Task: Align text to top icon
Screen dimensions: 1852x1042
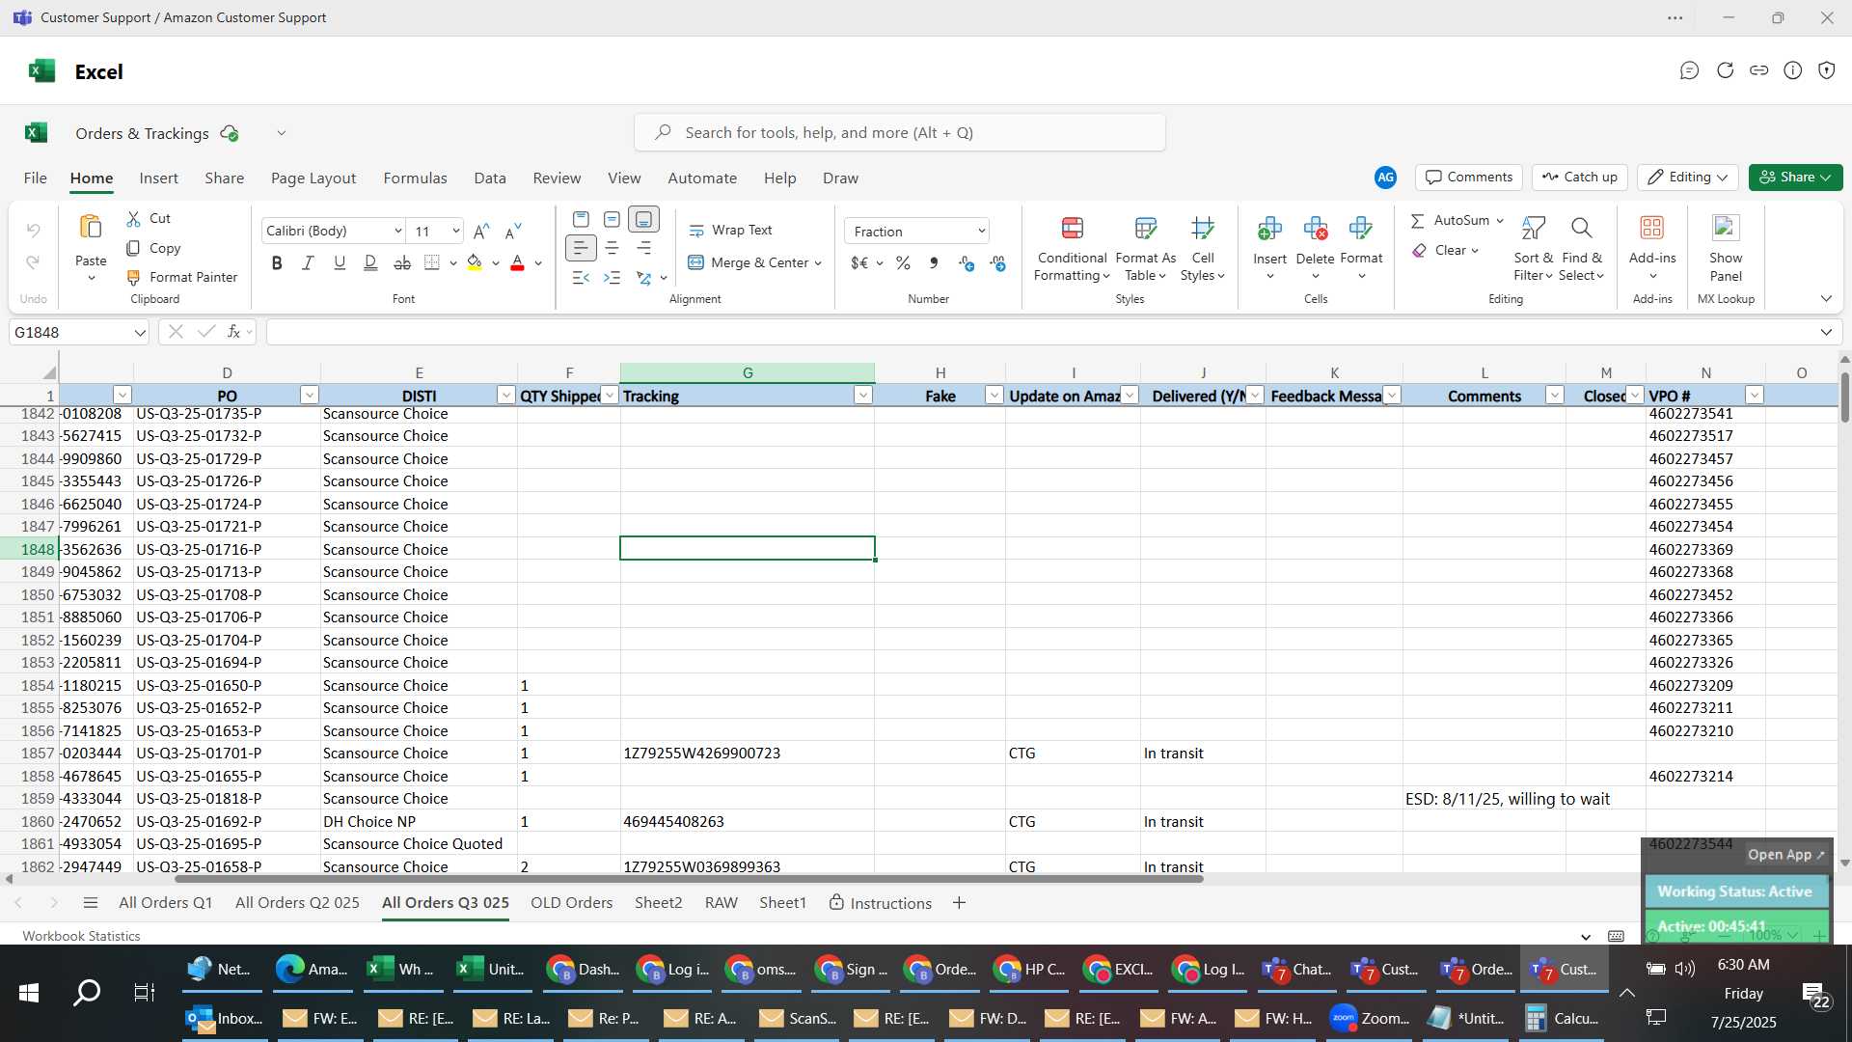Action: coord(581,219)
